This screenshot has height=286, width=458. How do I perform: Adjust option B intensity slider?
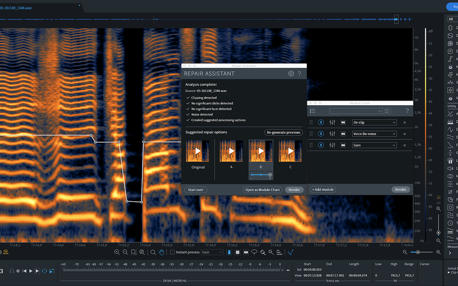pos(261,175)
